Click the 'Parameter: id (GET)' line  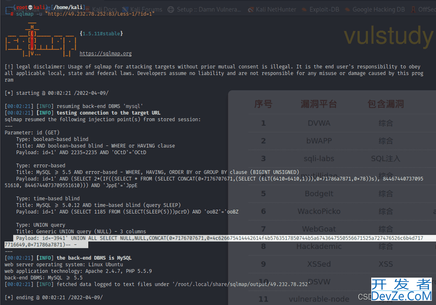pyautogui.click(x=32, y=132)
